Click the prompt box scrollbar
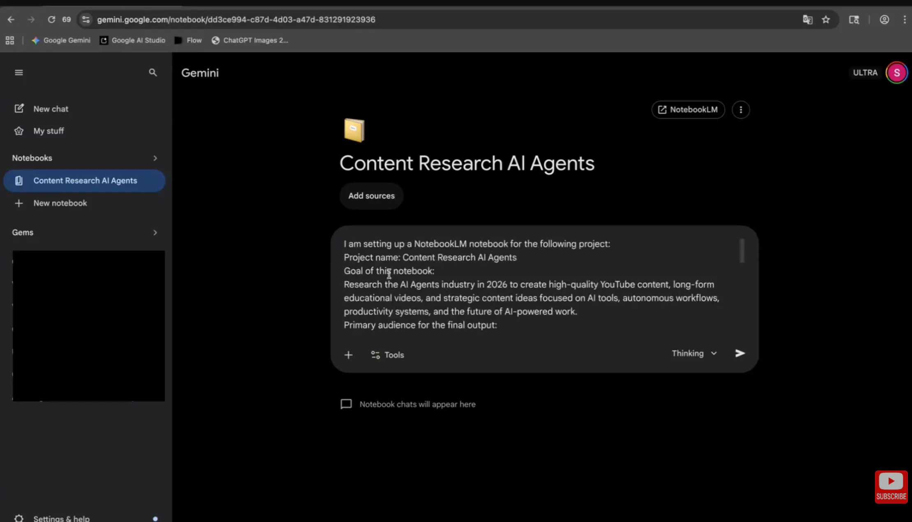912x522 pixels. [x=742, y=250]
